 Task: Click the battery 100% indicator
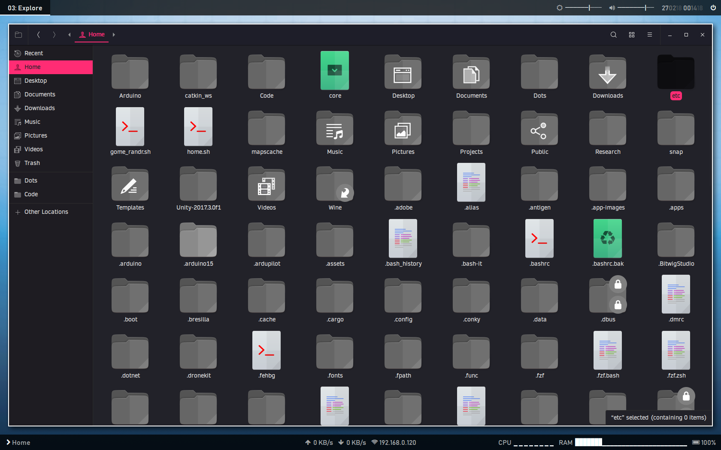tap(704, 442)
